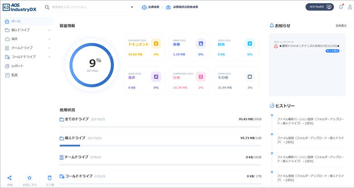The image size is (354, 188).
Task: Click the もっと見る button in notices
Action: [x=333, y=51]
